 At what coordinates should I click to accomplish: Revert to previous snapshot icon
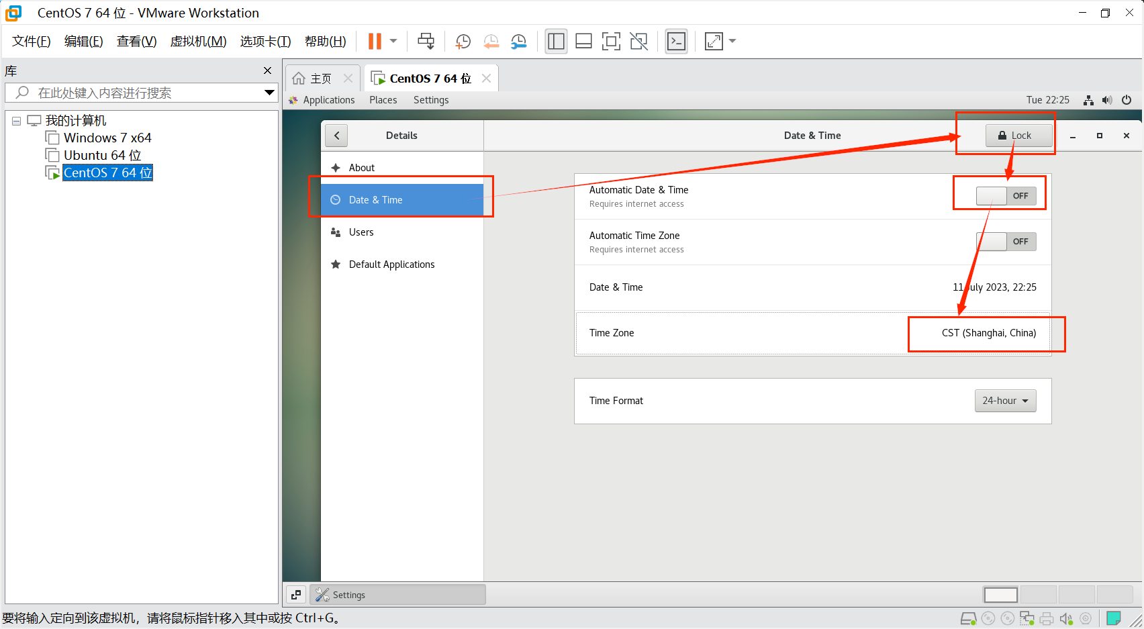[x=491, y=42]
